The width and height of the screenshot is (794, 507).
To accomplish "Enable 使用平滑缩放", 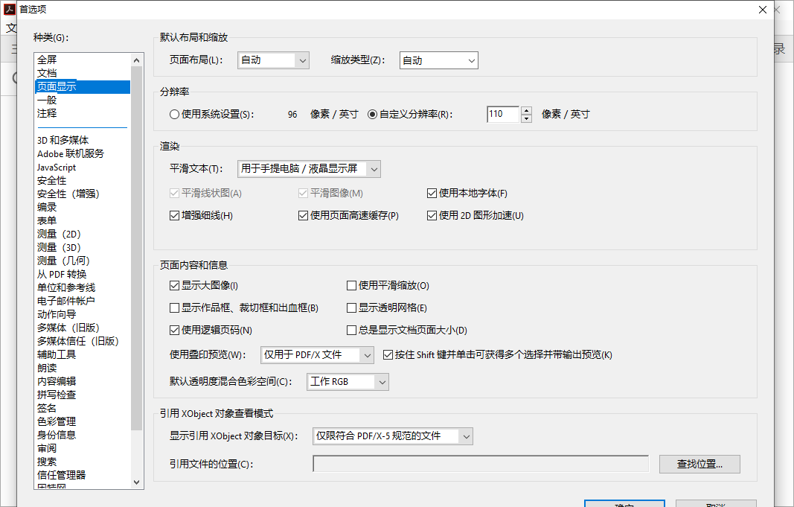I will [350, 285].
